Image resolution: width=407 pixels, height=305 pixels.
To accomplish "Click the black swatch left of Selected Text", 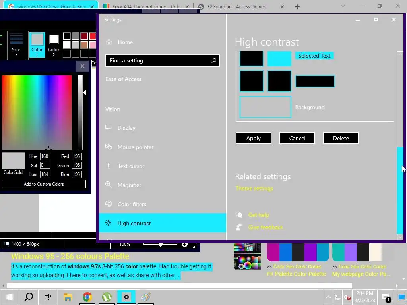I will coord(251,58).
